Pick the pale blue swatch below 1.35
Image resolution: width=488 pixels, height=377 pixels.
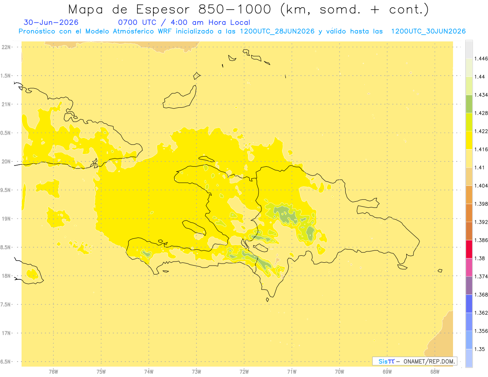tap(469, 358)
